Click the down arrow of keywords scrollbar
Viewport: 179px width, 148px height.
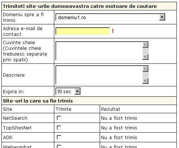point(145,57)
